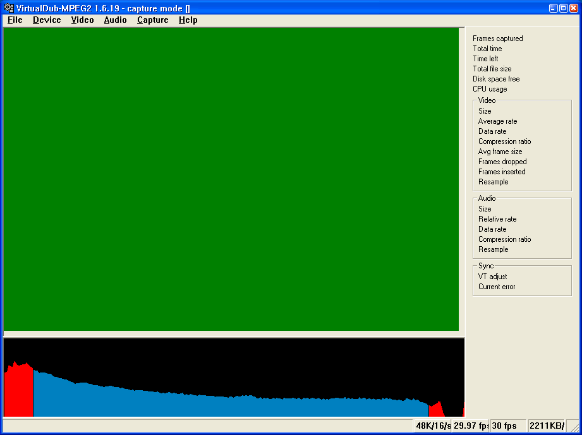Click the Disk space free label
The width and height of the screenshot is (582, 435).
pos(496,79)
